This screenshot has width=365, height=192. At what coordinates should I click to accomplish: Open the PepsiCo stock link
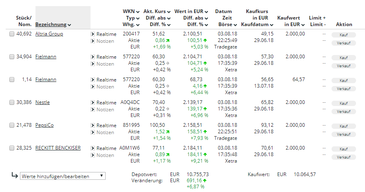(44, 125)
